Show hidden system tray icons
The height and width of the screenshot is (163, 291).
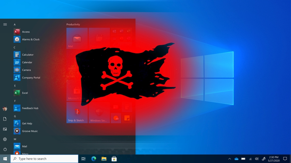pyautogui.click(x=229, y=159)
